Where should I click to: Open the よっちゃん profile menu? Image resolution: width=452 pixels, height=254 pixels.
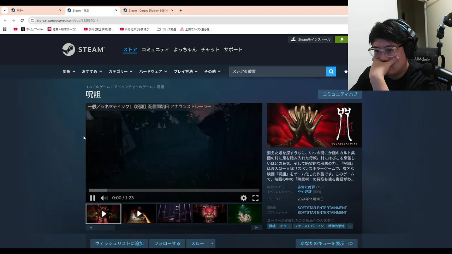pyautogui.click(x=185, y=50)
